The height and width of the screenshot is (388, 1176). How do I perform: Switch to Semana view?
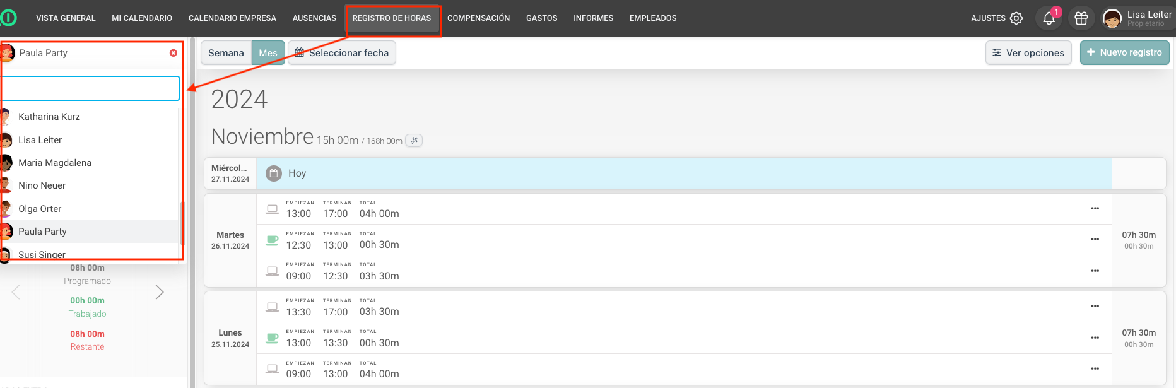[x=226, y=53]
